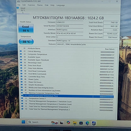Select the Temperature Sensor 1 row
131x131 pixels.
[x=68, y=99]
